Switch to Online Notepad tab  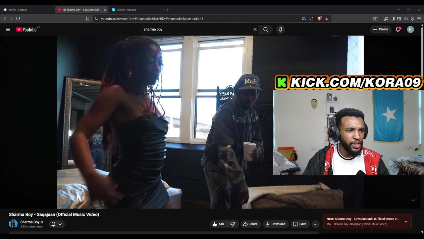[136, 10]
